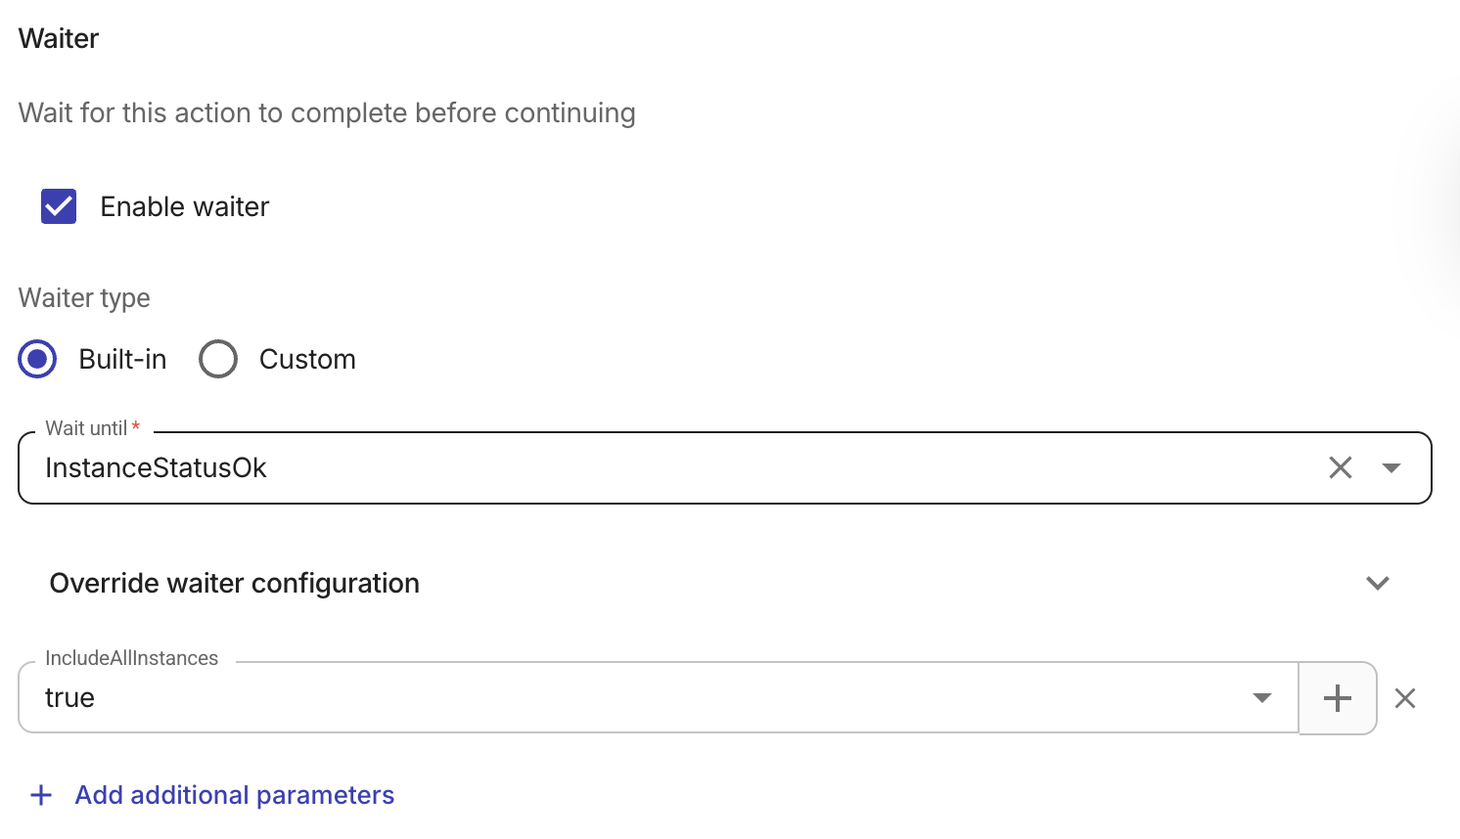Click the plus button beside IncludeAllInstances

1337,698
